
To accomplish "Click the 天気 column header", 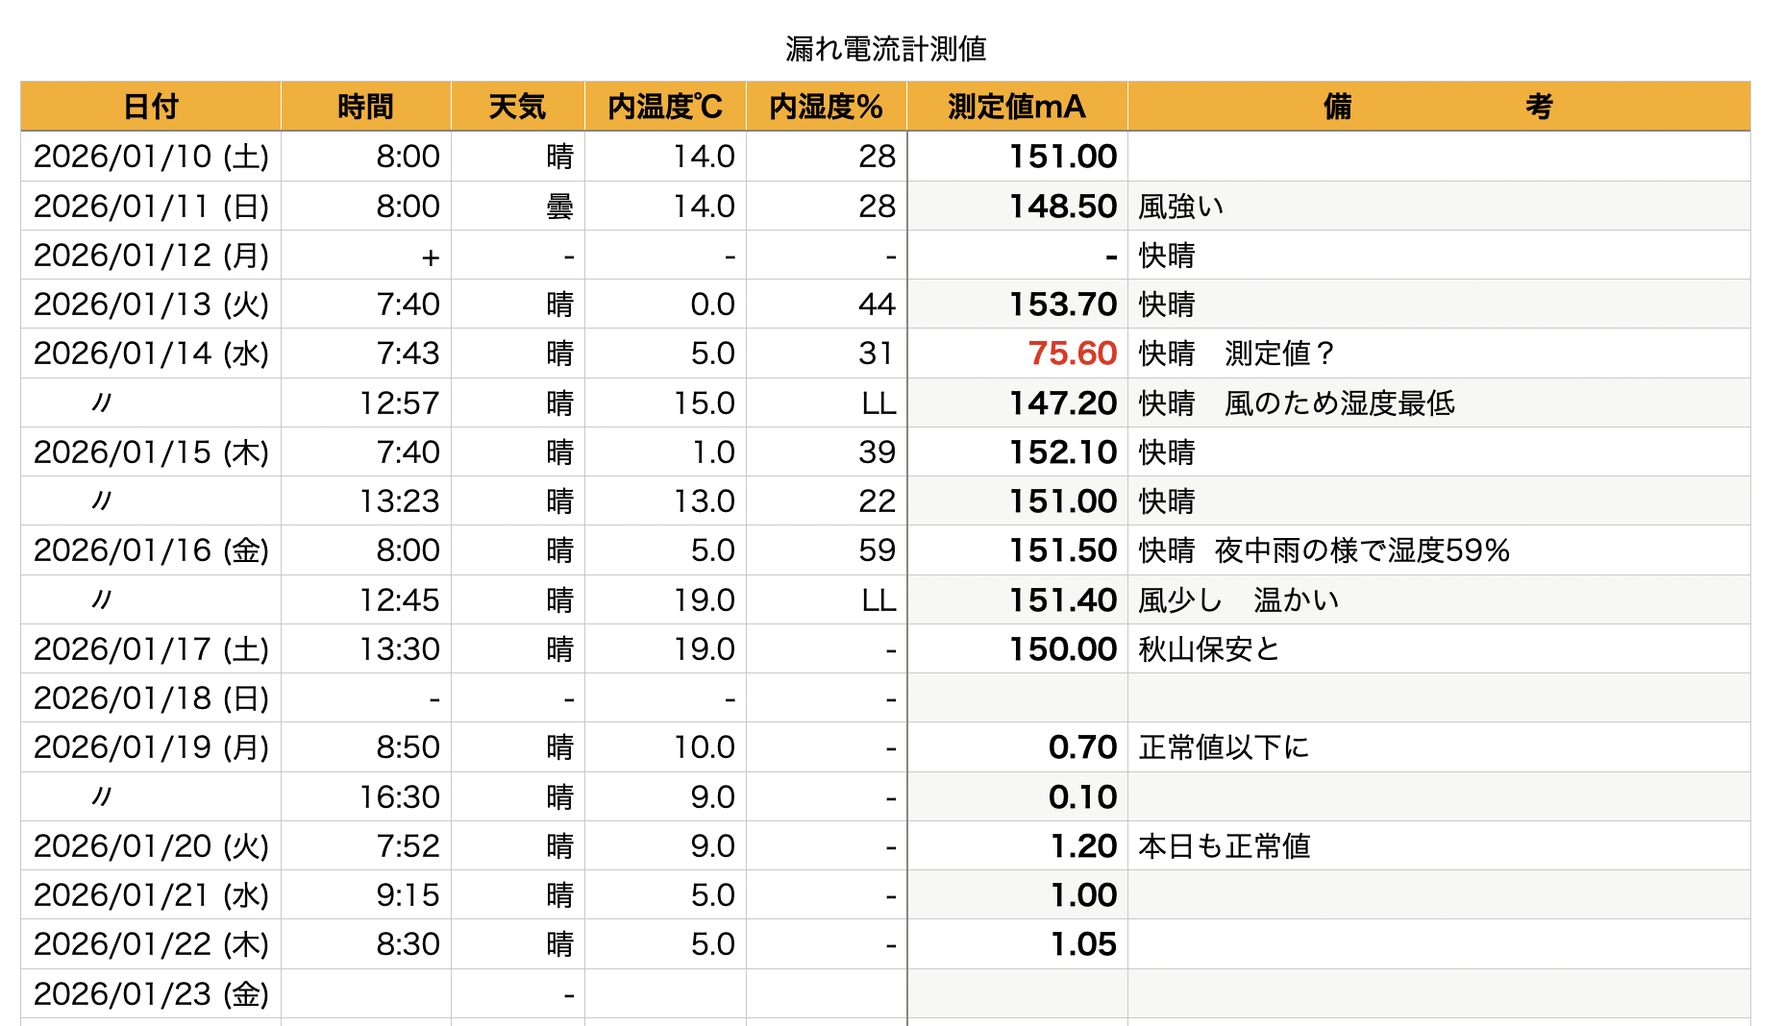I will [517, 107].
